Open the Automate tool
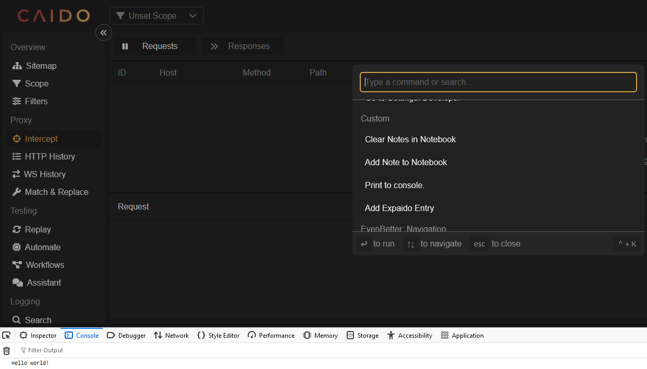This screenshot has width=647, height=369. coord(42,247)
